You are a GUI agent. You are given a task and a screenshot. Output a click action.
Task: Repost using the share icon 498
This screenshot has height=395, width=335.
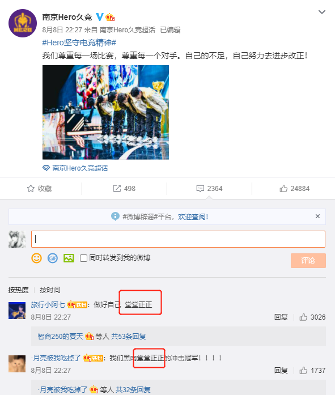tap(117, 188)
